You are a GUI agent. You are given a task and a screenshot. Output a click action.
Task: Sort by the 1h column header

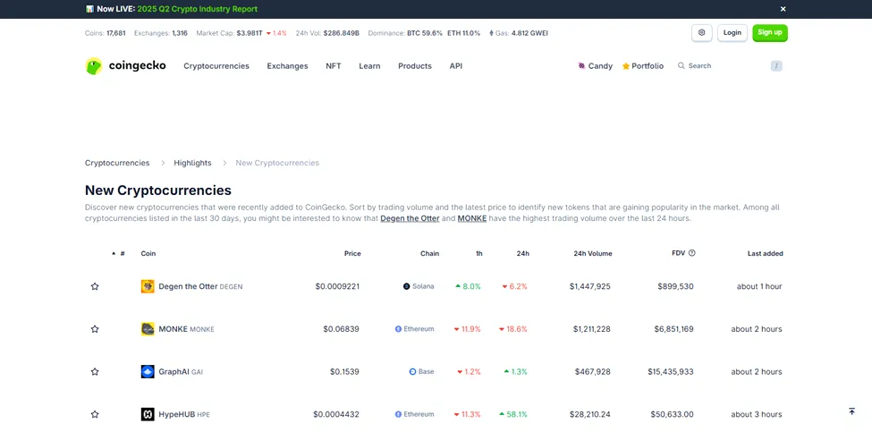(x=478, y=253)
